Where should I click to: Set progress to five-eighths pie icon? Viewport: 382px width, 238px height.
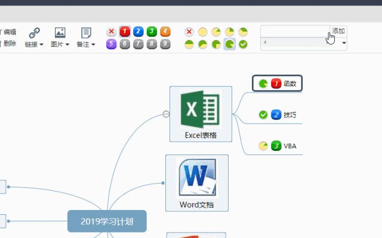[x=203, y=44]
